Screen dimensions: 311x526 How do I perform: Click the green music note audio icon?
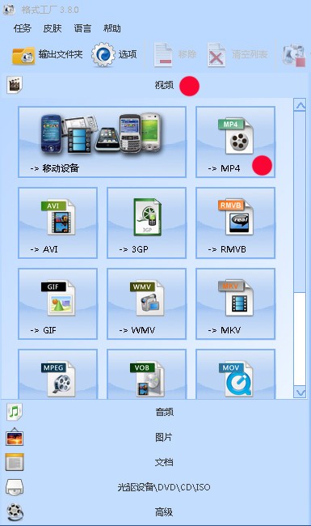15,412
